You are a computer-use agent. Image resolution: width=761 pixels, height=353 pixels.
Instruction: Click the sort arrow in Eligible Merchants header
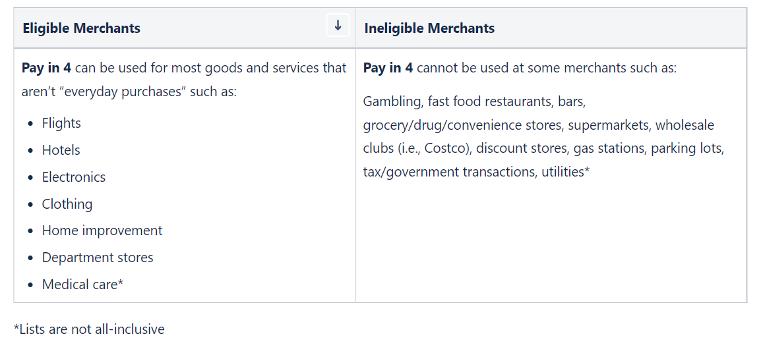click(x=338, y=26)
